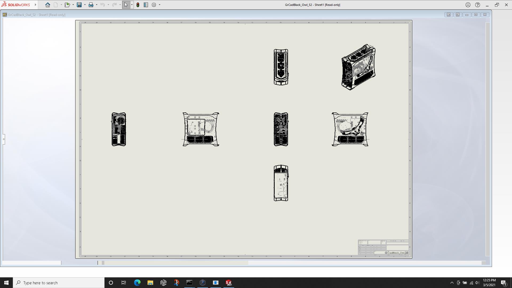The width and height of the screenshot is (512, 288).
Task: Open the user login profile icon
Action: pos(468,5)
